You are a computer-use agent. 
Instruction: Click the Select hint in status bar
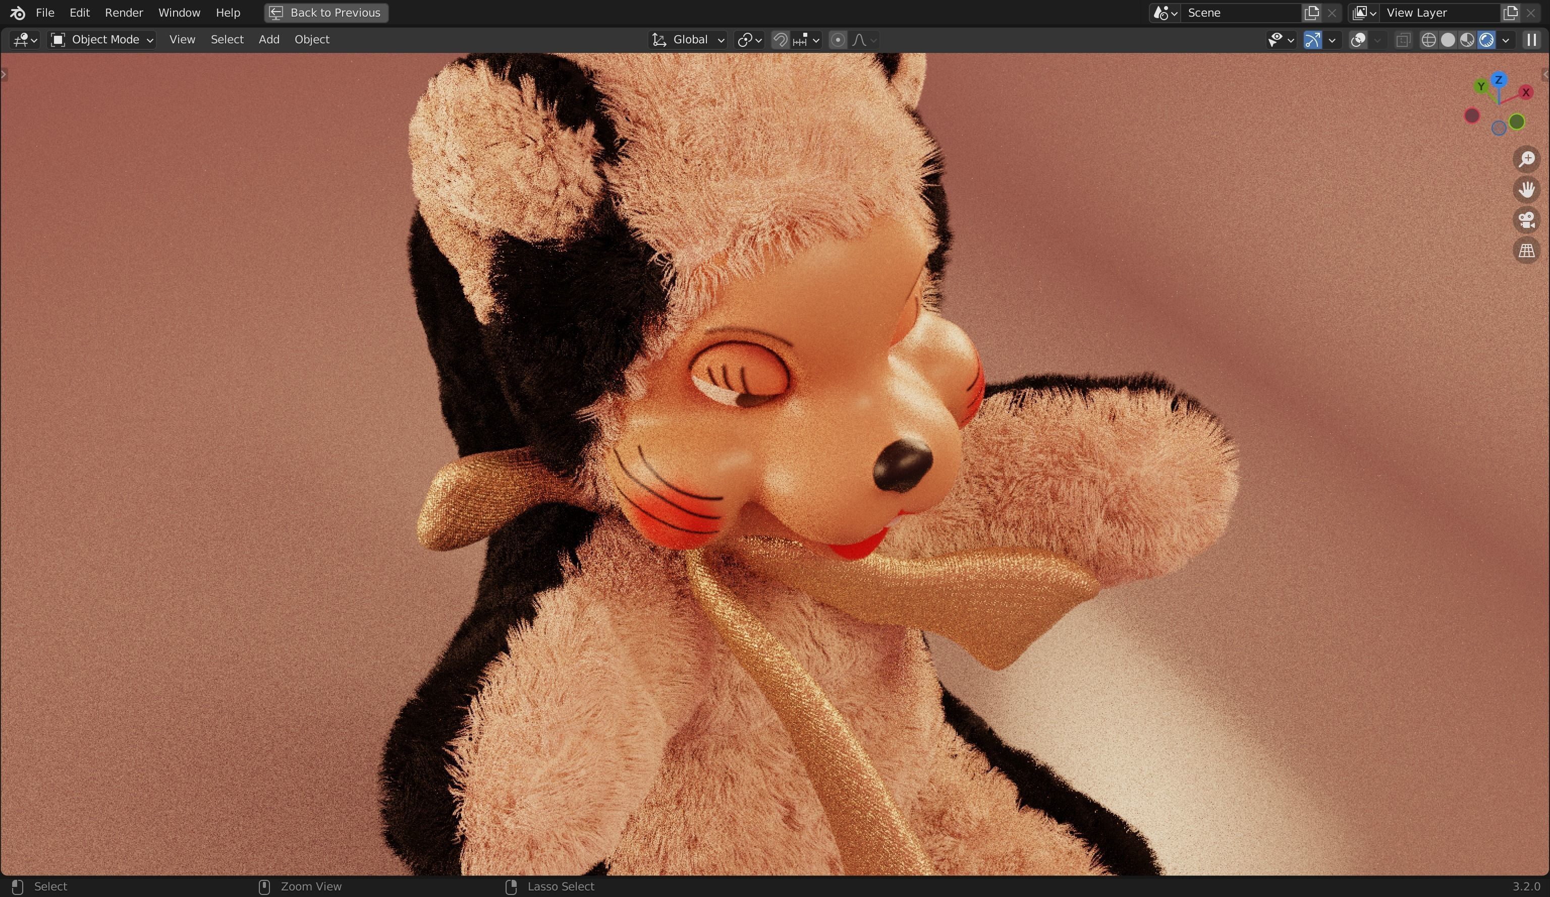[50, 886]
